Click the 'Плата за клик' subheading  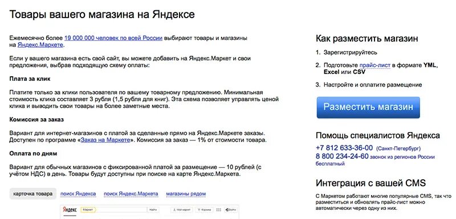30,79
